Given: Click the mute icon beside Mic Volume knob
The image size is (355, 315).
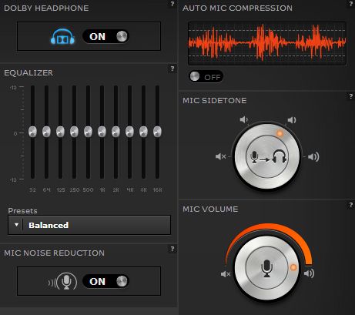Looking at the screenshot, I should 226,274.
